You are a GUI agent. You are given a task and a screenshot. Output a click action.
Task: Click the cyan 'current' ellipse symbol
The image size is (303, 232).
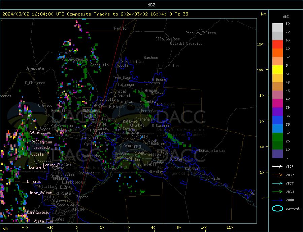click(x=277, y=208)
